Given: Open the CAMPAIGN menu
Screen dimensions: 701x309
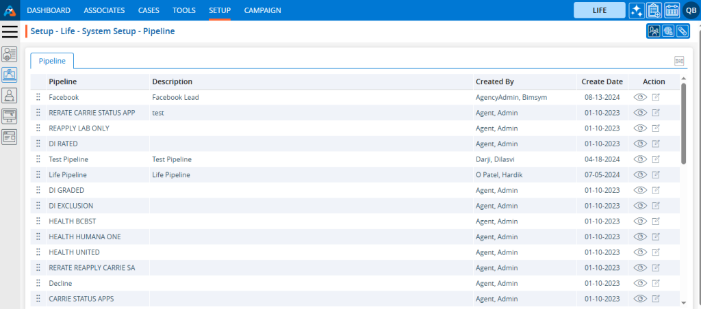Looking at the screenshot, I should [262, 10].
